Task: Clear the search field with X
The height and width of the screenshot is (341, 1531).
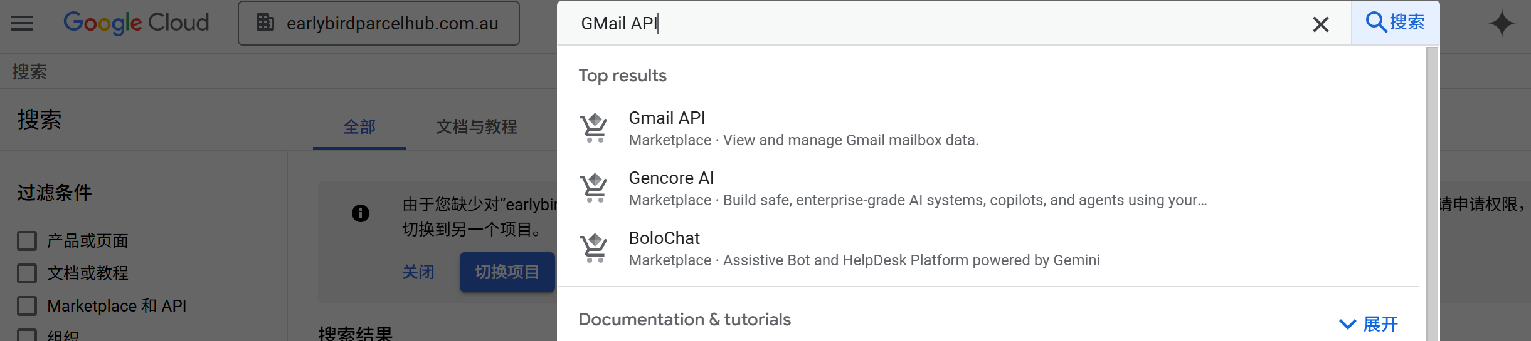Action: tap(1320, 24)
